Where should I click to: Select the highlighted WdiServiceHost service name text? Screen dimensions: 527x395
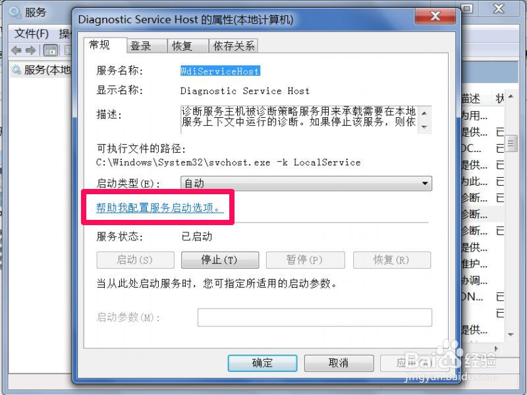click(x=220, y=71)
